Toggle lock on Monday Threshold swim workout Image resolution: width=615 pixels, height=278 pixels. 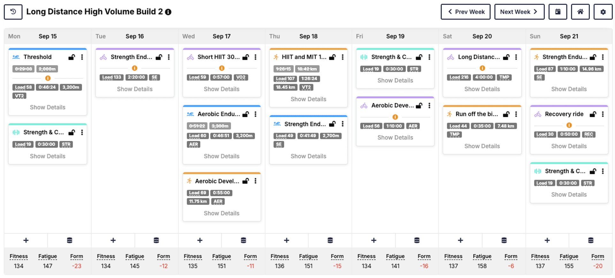click(72, 57)
